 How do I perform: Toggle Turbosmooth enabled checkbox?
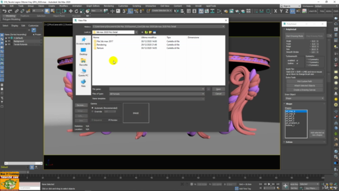pos(297,60)
